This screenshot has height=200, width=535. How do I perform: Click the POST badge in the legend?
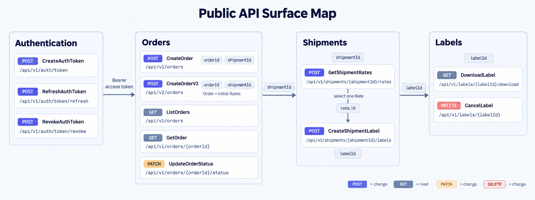tap(357, 184)
